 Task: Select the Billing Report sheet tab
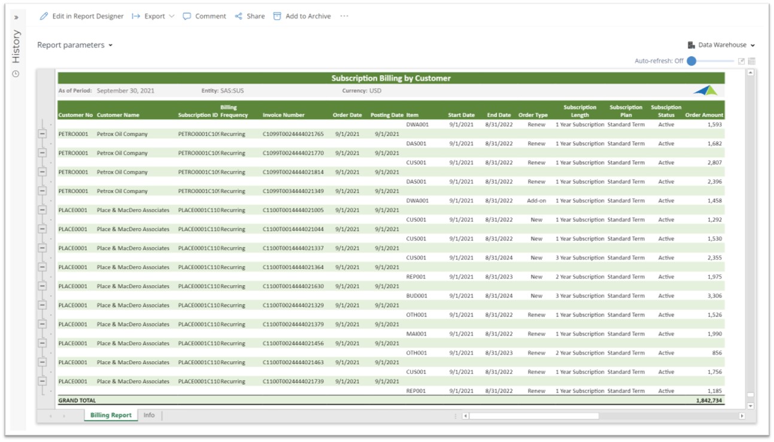111,415
